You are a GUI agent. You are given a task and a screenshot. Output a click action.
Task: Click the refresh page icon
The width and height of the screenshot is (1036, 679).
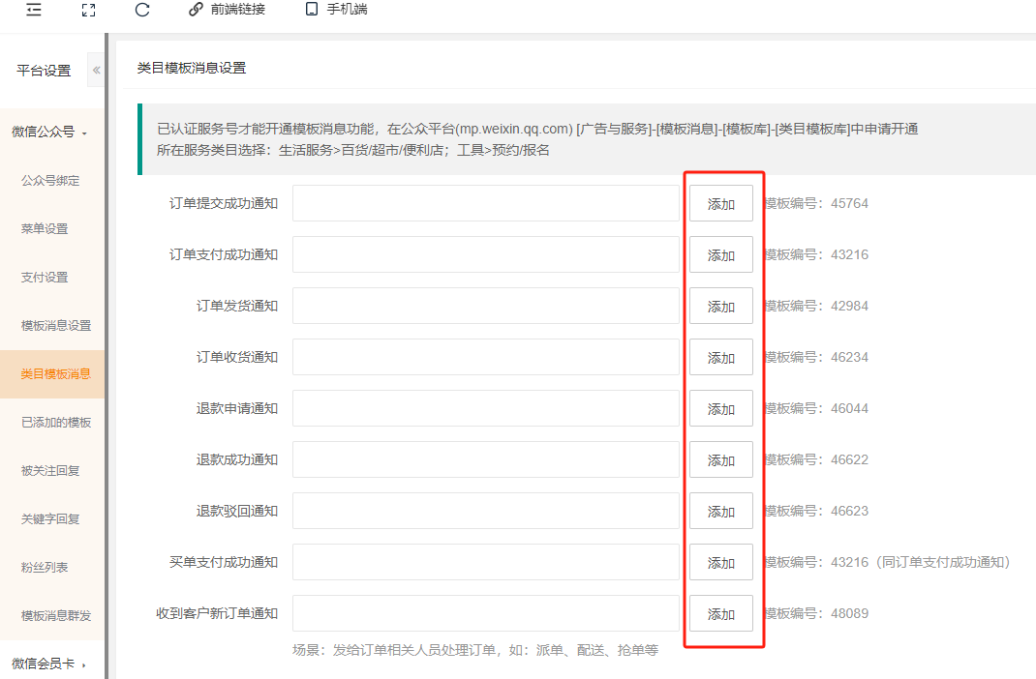142,10
